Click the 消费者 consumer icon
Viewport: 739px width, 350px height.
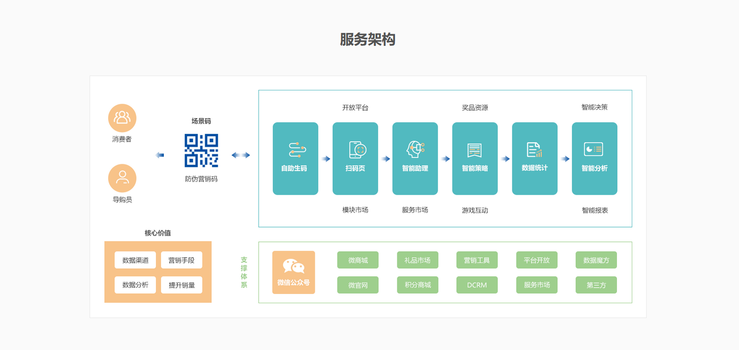point(122,118)
